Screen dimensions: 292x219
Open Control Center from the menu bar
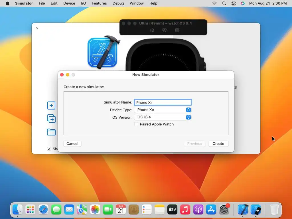click(x=234, y=3)
